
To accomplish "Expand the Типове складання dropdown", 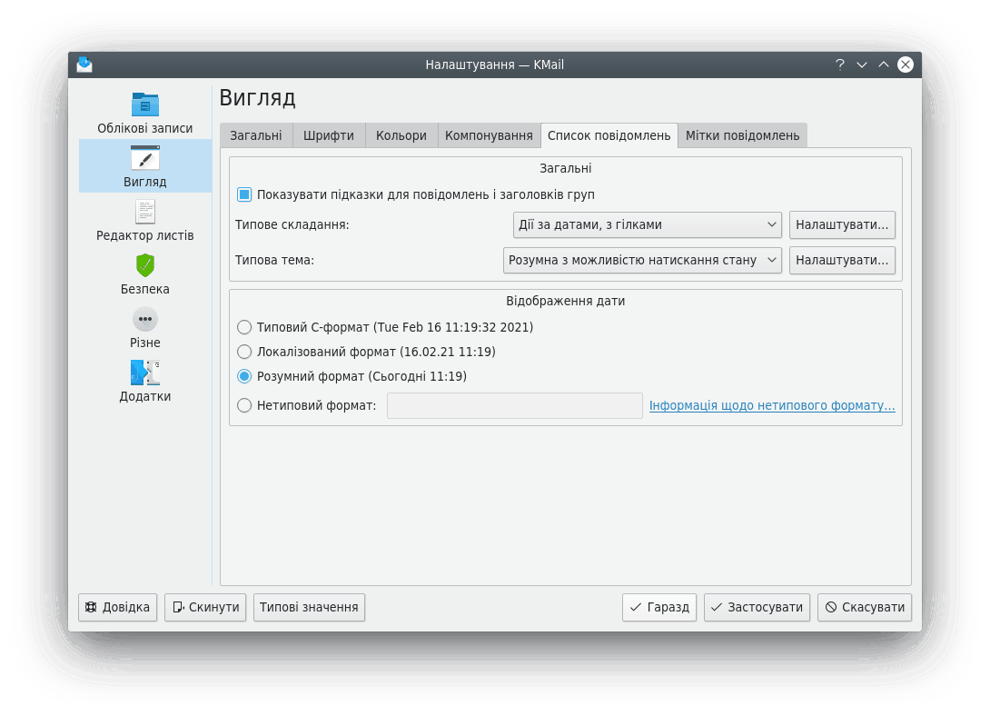I will [x=647, y=224].
